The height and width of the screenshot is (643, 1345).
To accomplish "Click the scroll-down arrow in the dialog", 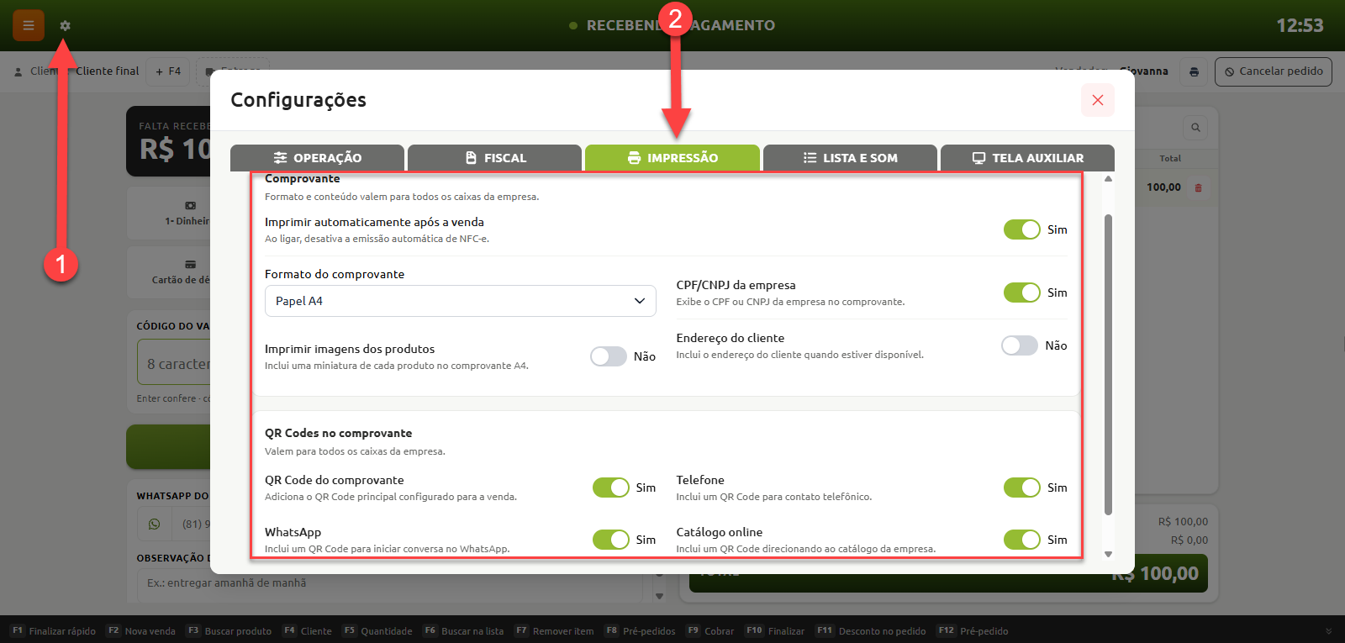I will (1108, 554).
